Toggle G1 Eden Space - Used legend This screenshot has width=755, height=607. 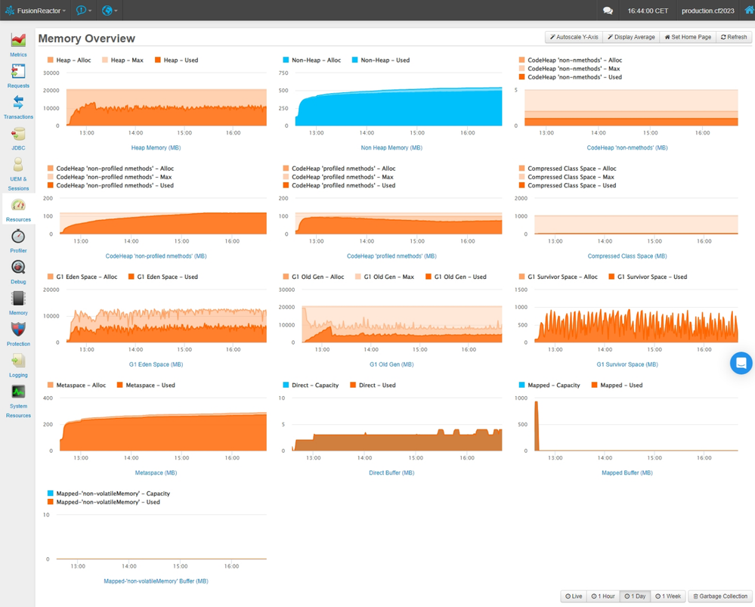tap(162, 277)
